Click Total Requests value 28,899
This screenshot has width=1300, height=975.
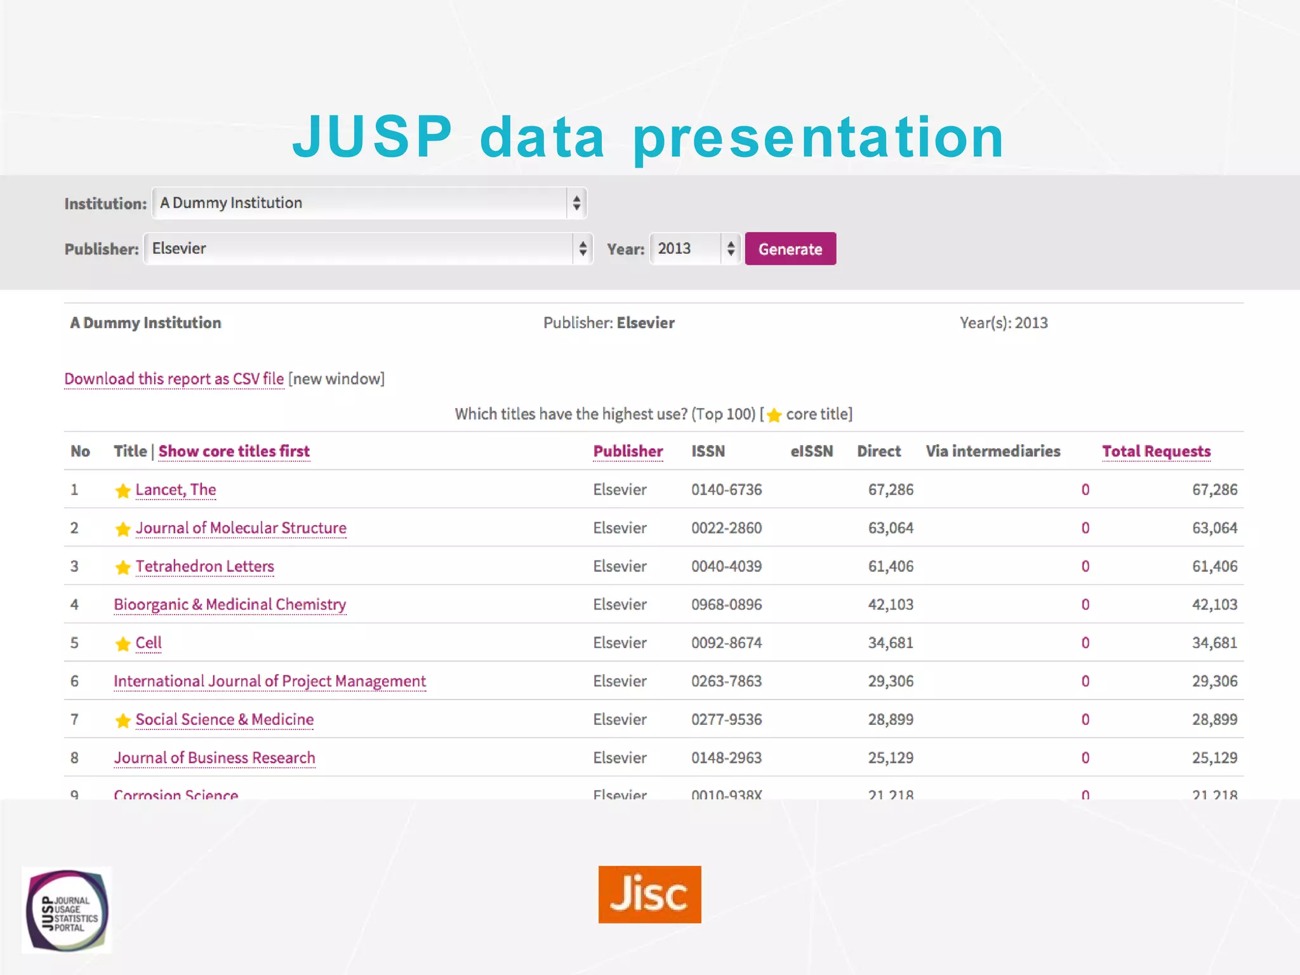[1214, 720]
